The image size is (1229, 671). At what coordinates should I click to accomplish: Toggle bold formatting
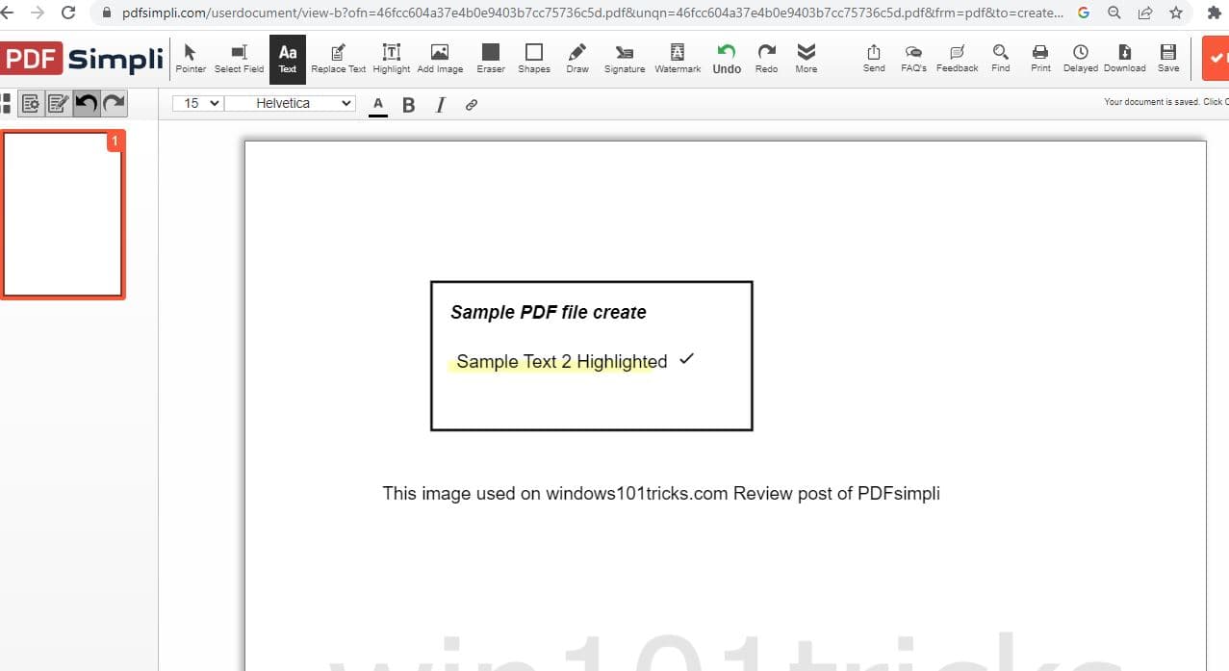tap(409, 105)
